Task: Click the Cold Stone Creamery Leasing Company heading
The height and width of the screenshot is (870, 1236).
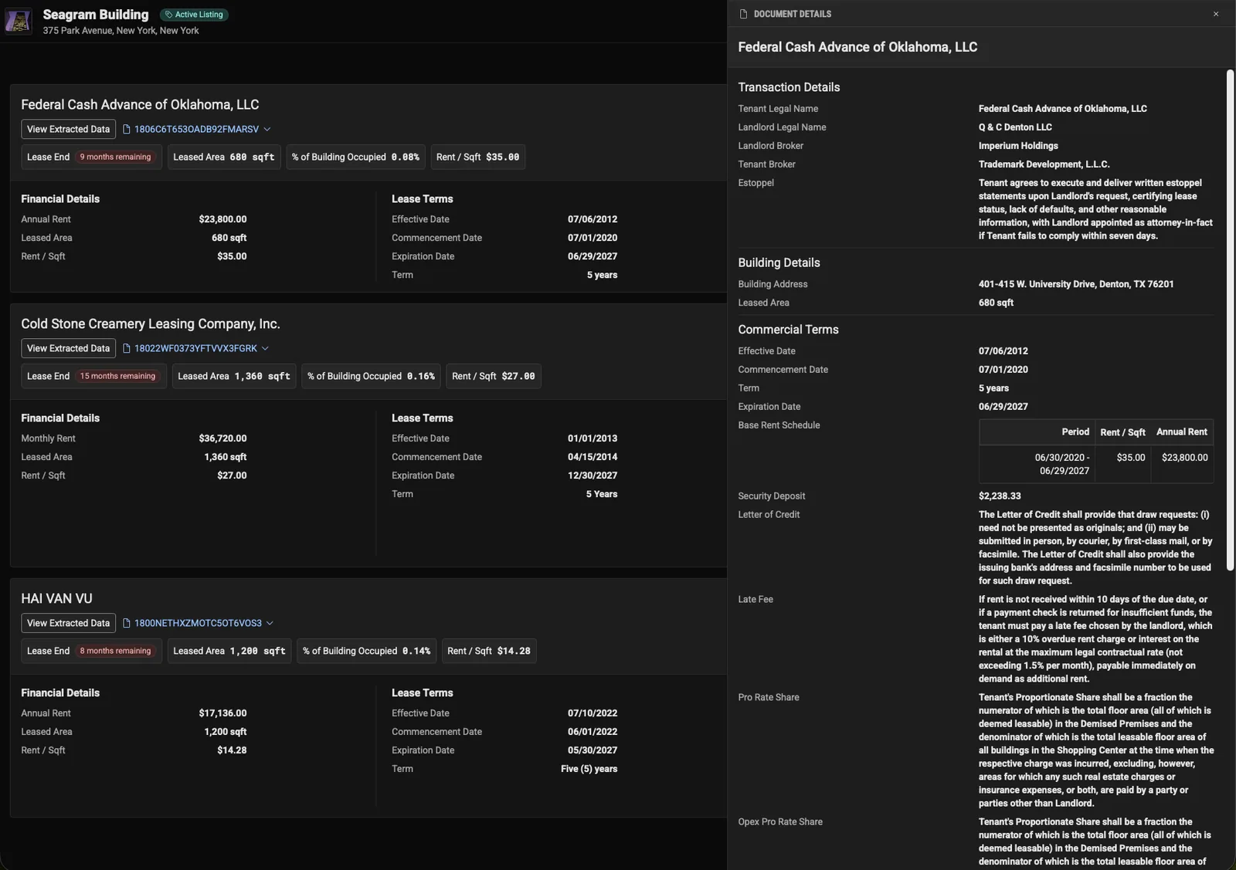Action: click(151, 323)
